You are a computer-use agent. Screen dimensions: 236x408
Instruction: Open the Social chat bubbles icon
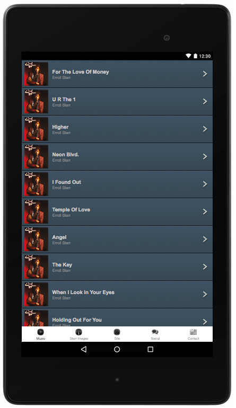(x=155, y=332)
